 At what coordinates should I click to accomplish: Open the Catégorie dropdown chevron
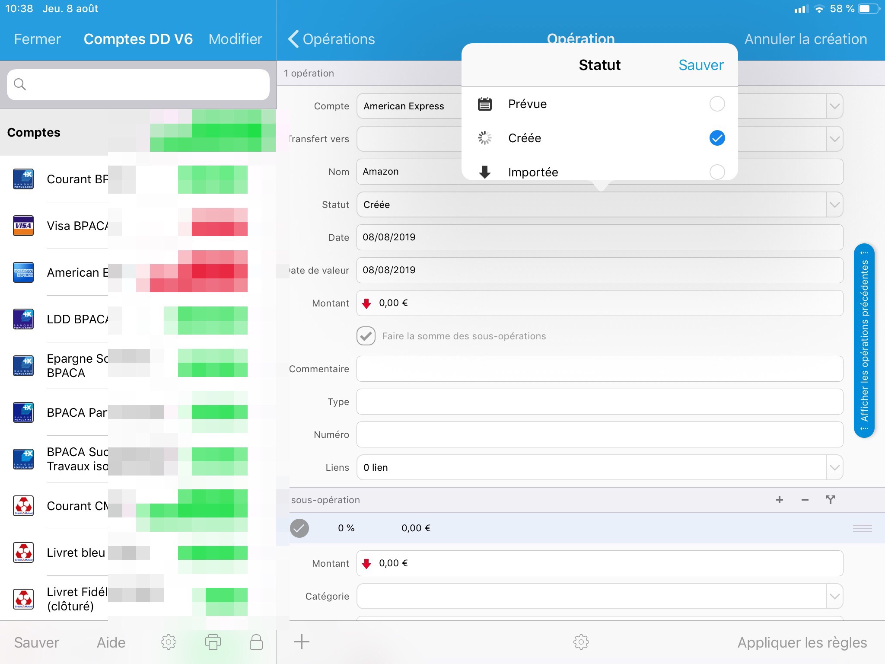pos(834,596)
